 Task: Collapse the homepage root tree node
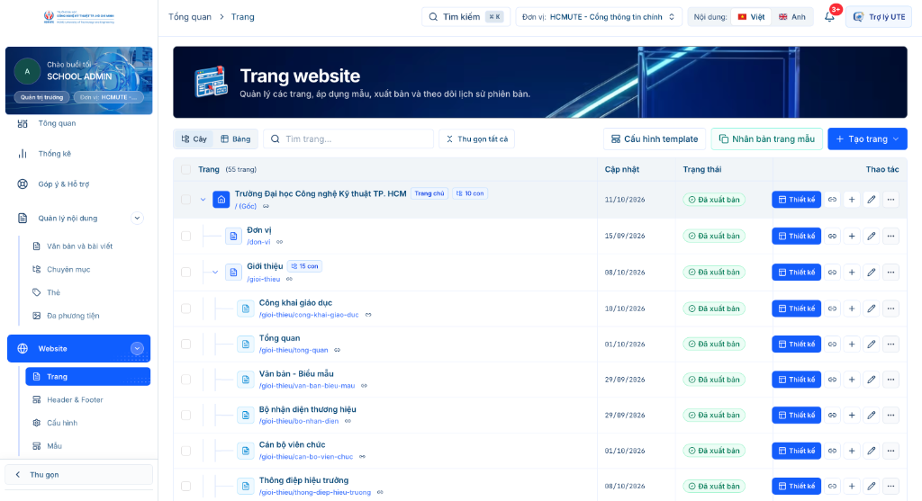[x=203, y=200]
